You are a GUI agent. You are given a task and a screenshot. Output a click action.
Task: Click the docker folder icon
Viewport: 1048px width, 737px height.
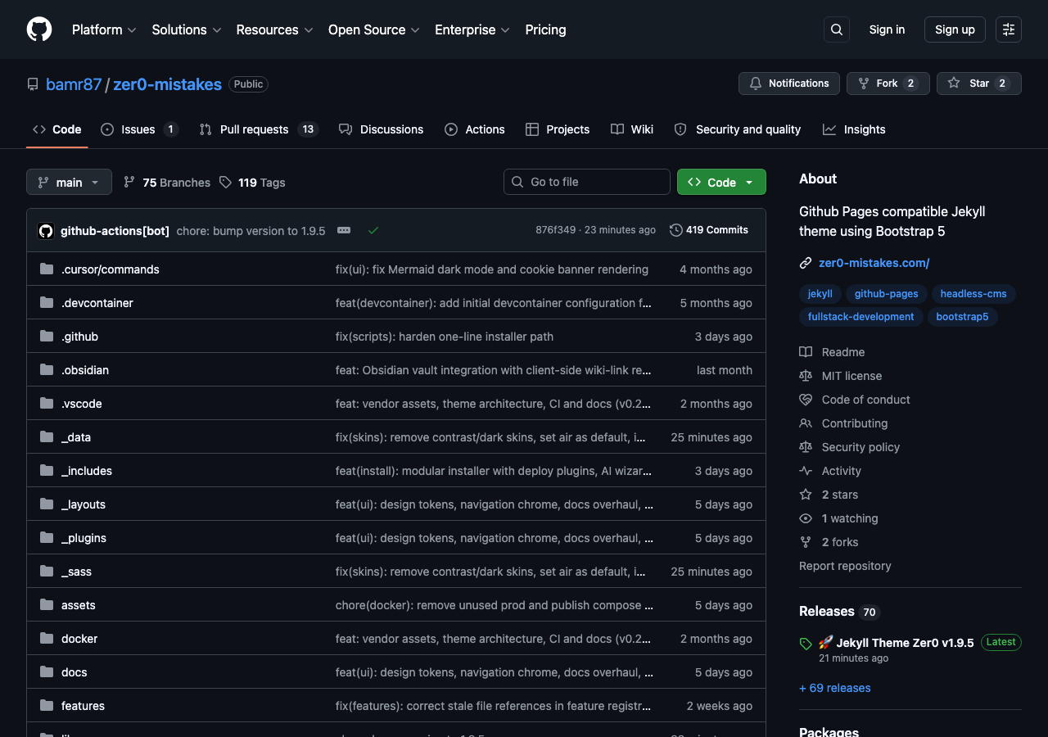click(47, 639)
